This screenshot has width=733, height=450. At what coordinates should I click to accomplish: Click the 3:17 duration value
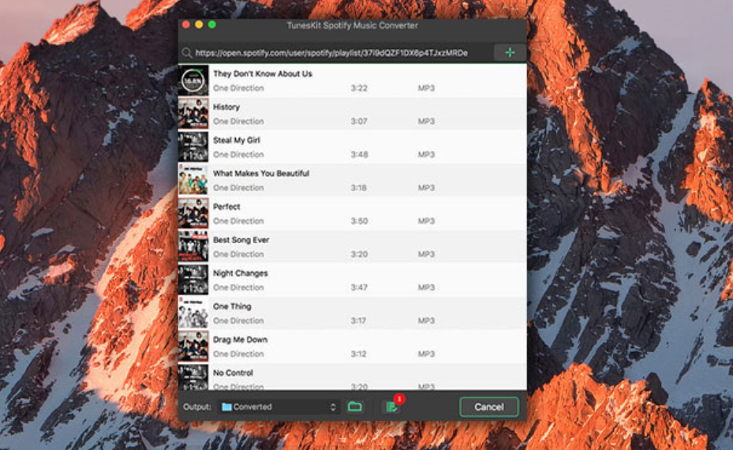tap(358, 321)
